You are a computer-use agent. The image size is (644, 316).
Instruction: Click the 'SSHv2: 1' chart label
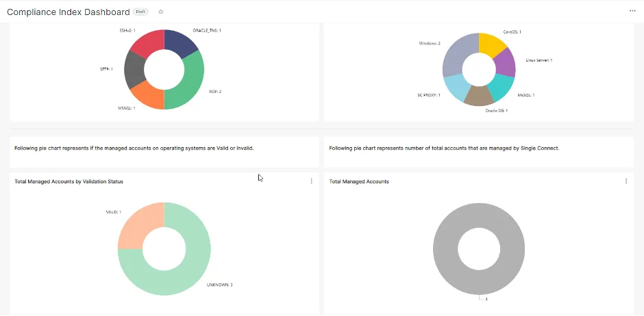pos(127,31)
